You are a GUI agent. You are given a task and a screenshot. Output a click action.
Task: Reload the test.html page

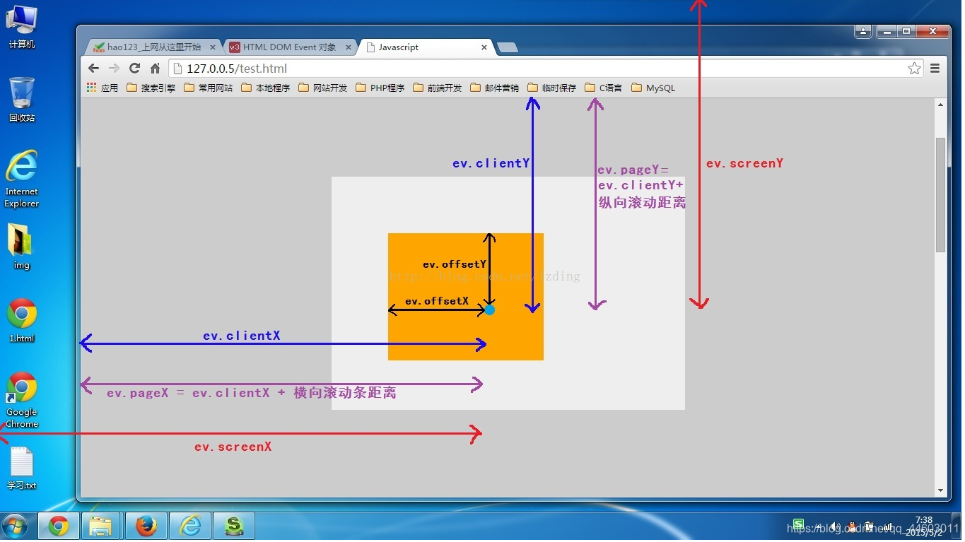click(134, 68)
